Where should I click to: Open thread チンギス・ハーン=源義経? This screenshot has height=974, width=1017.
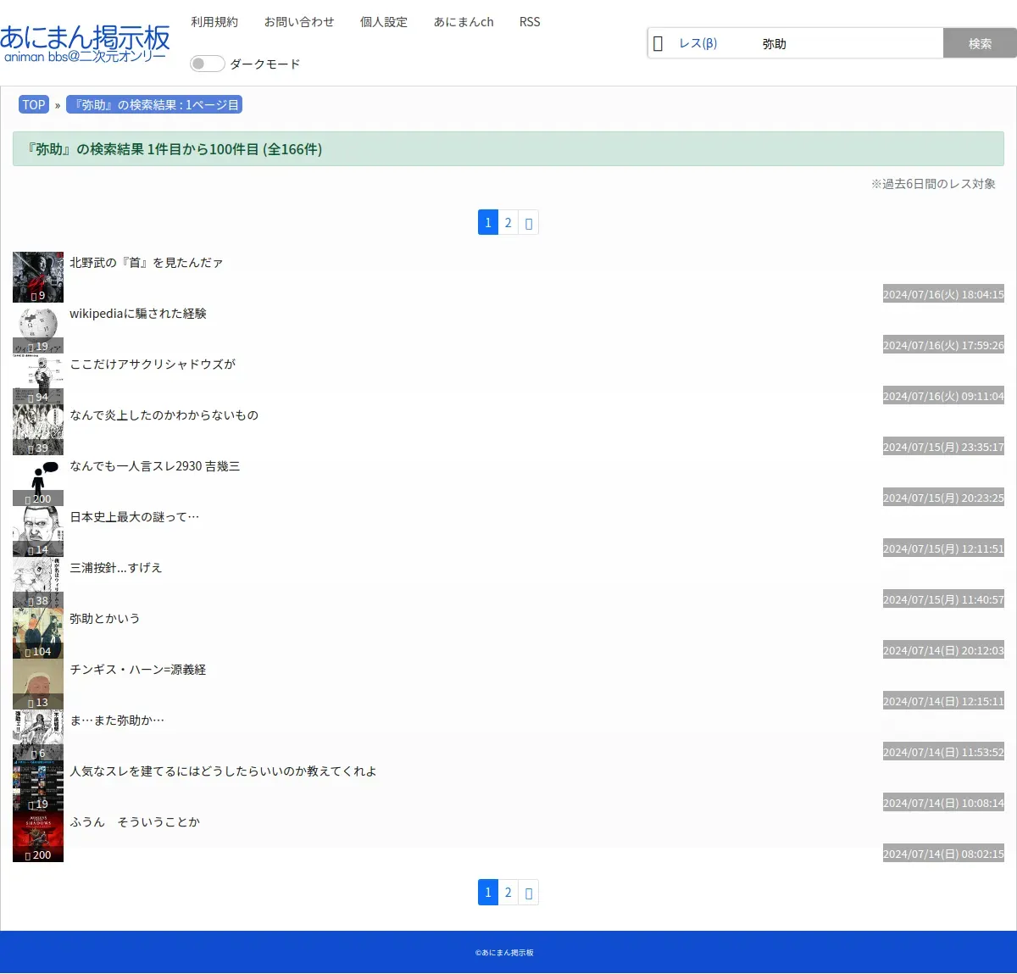tap(138, 670)
